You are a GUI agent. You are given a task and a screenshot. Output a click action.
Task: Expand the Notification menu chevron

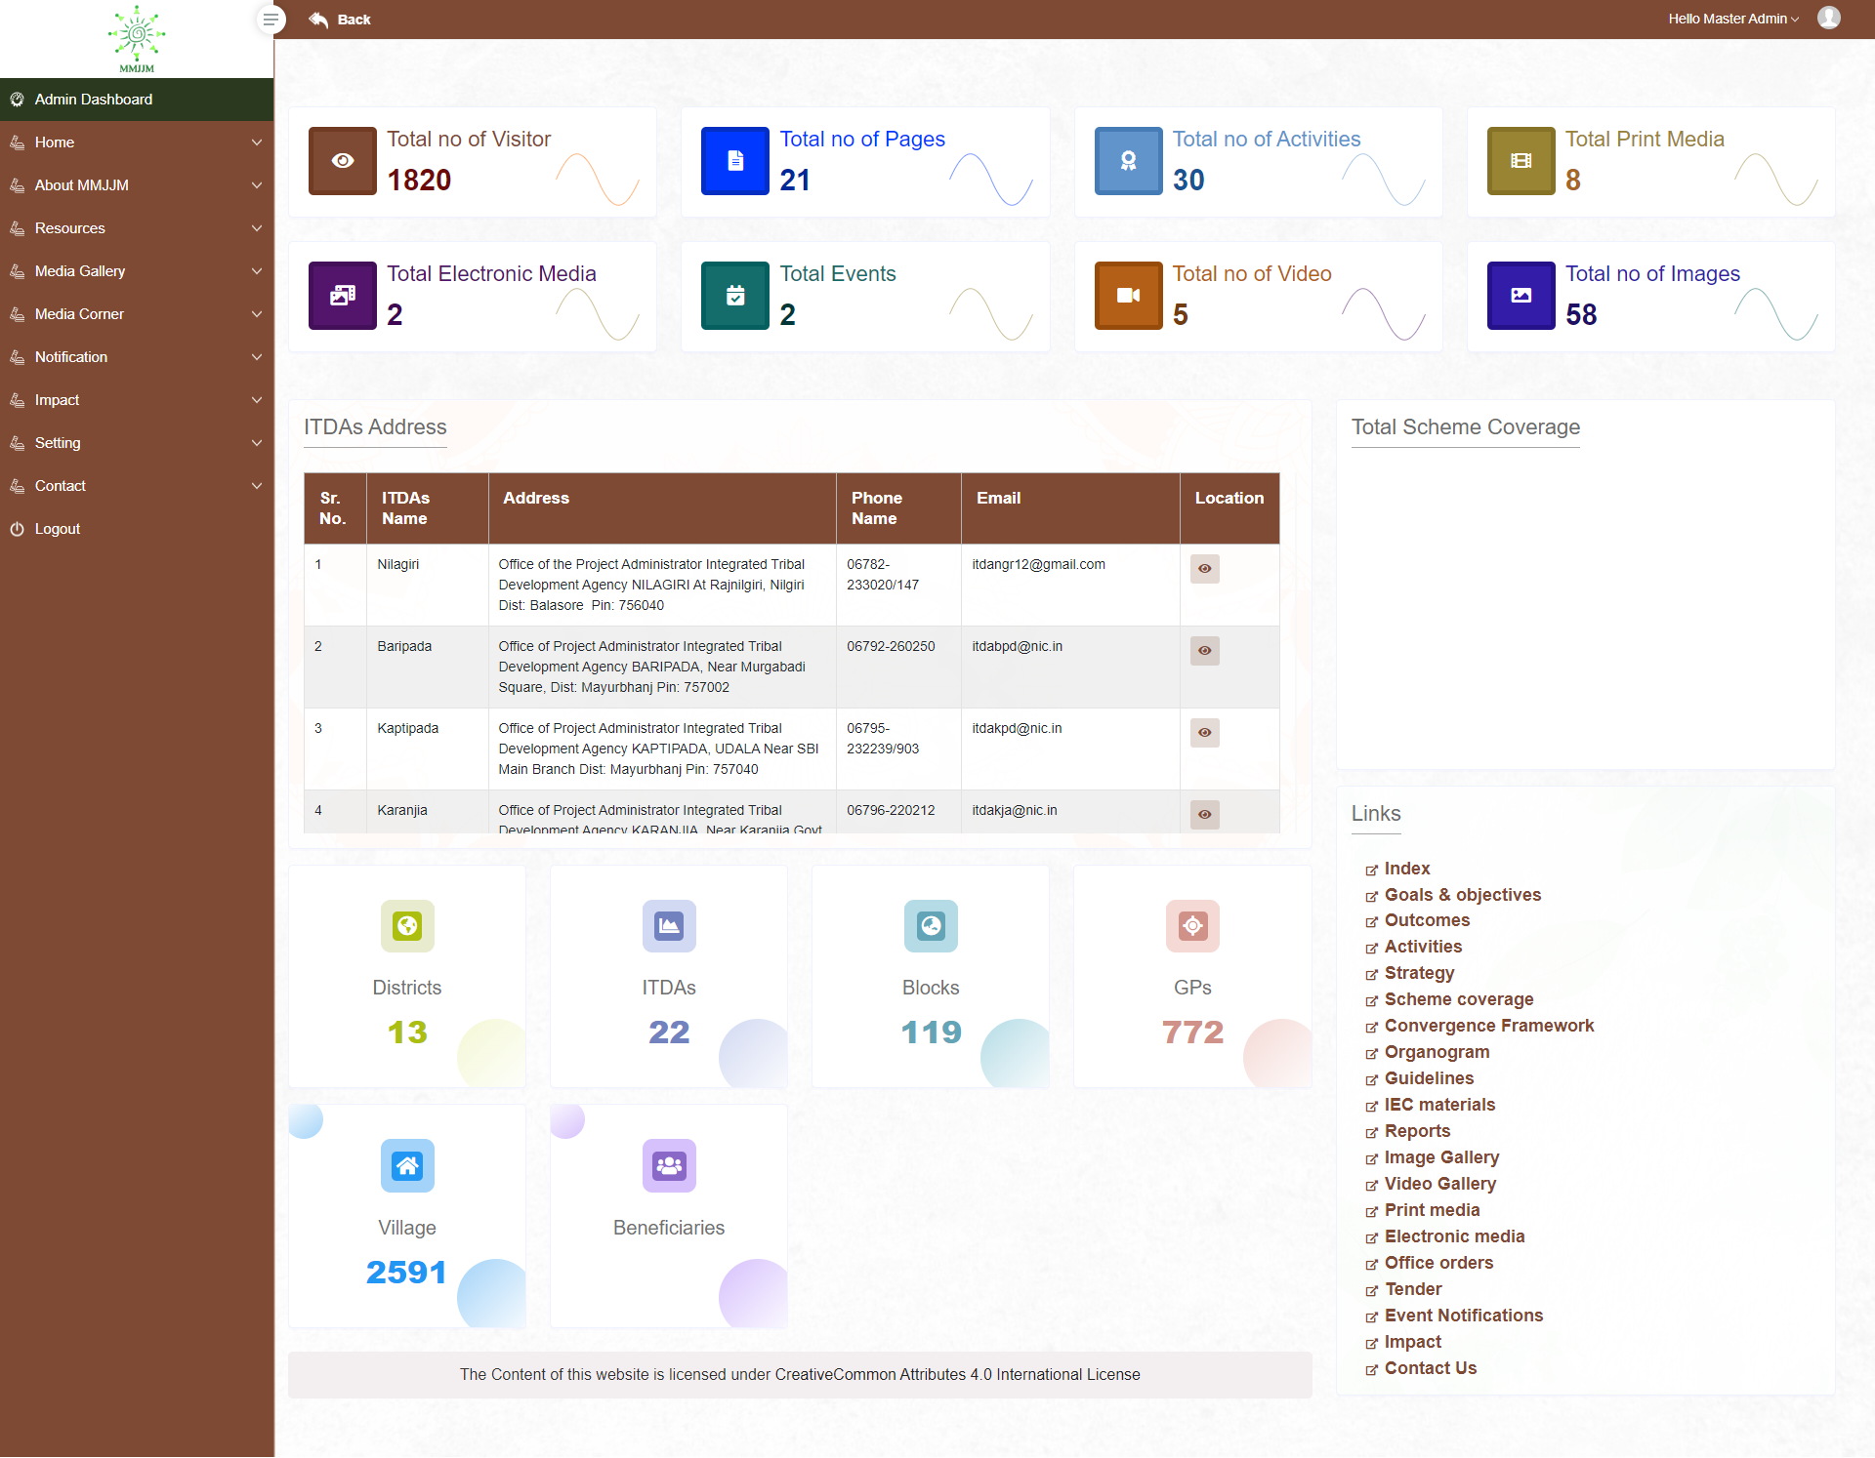click(x=257, y=357)
